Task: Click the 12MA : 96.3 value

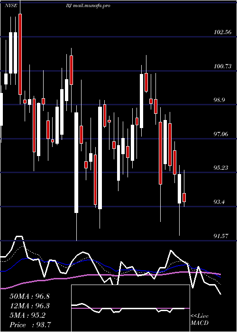Action: 29,306
